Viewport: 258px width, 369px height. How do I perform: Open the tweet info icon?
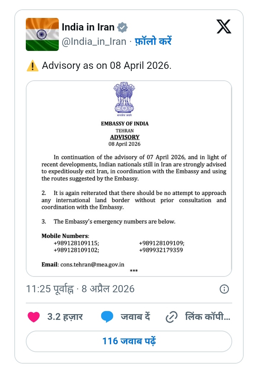pyautogui.click(x=224, y=289)
